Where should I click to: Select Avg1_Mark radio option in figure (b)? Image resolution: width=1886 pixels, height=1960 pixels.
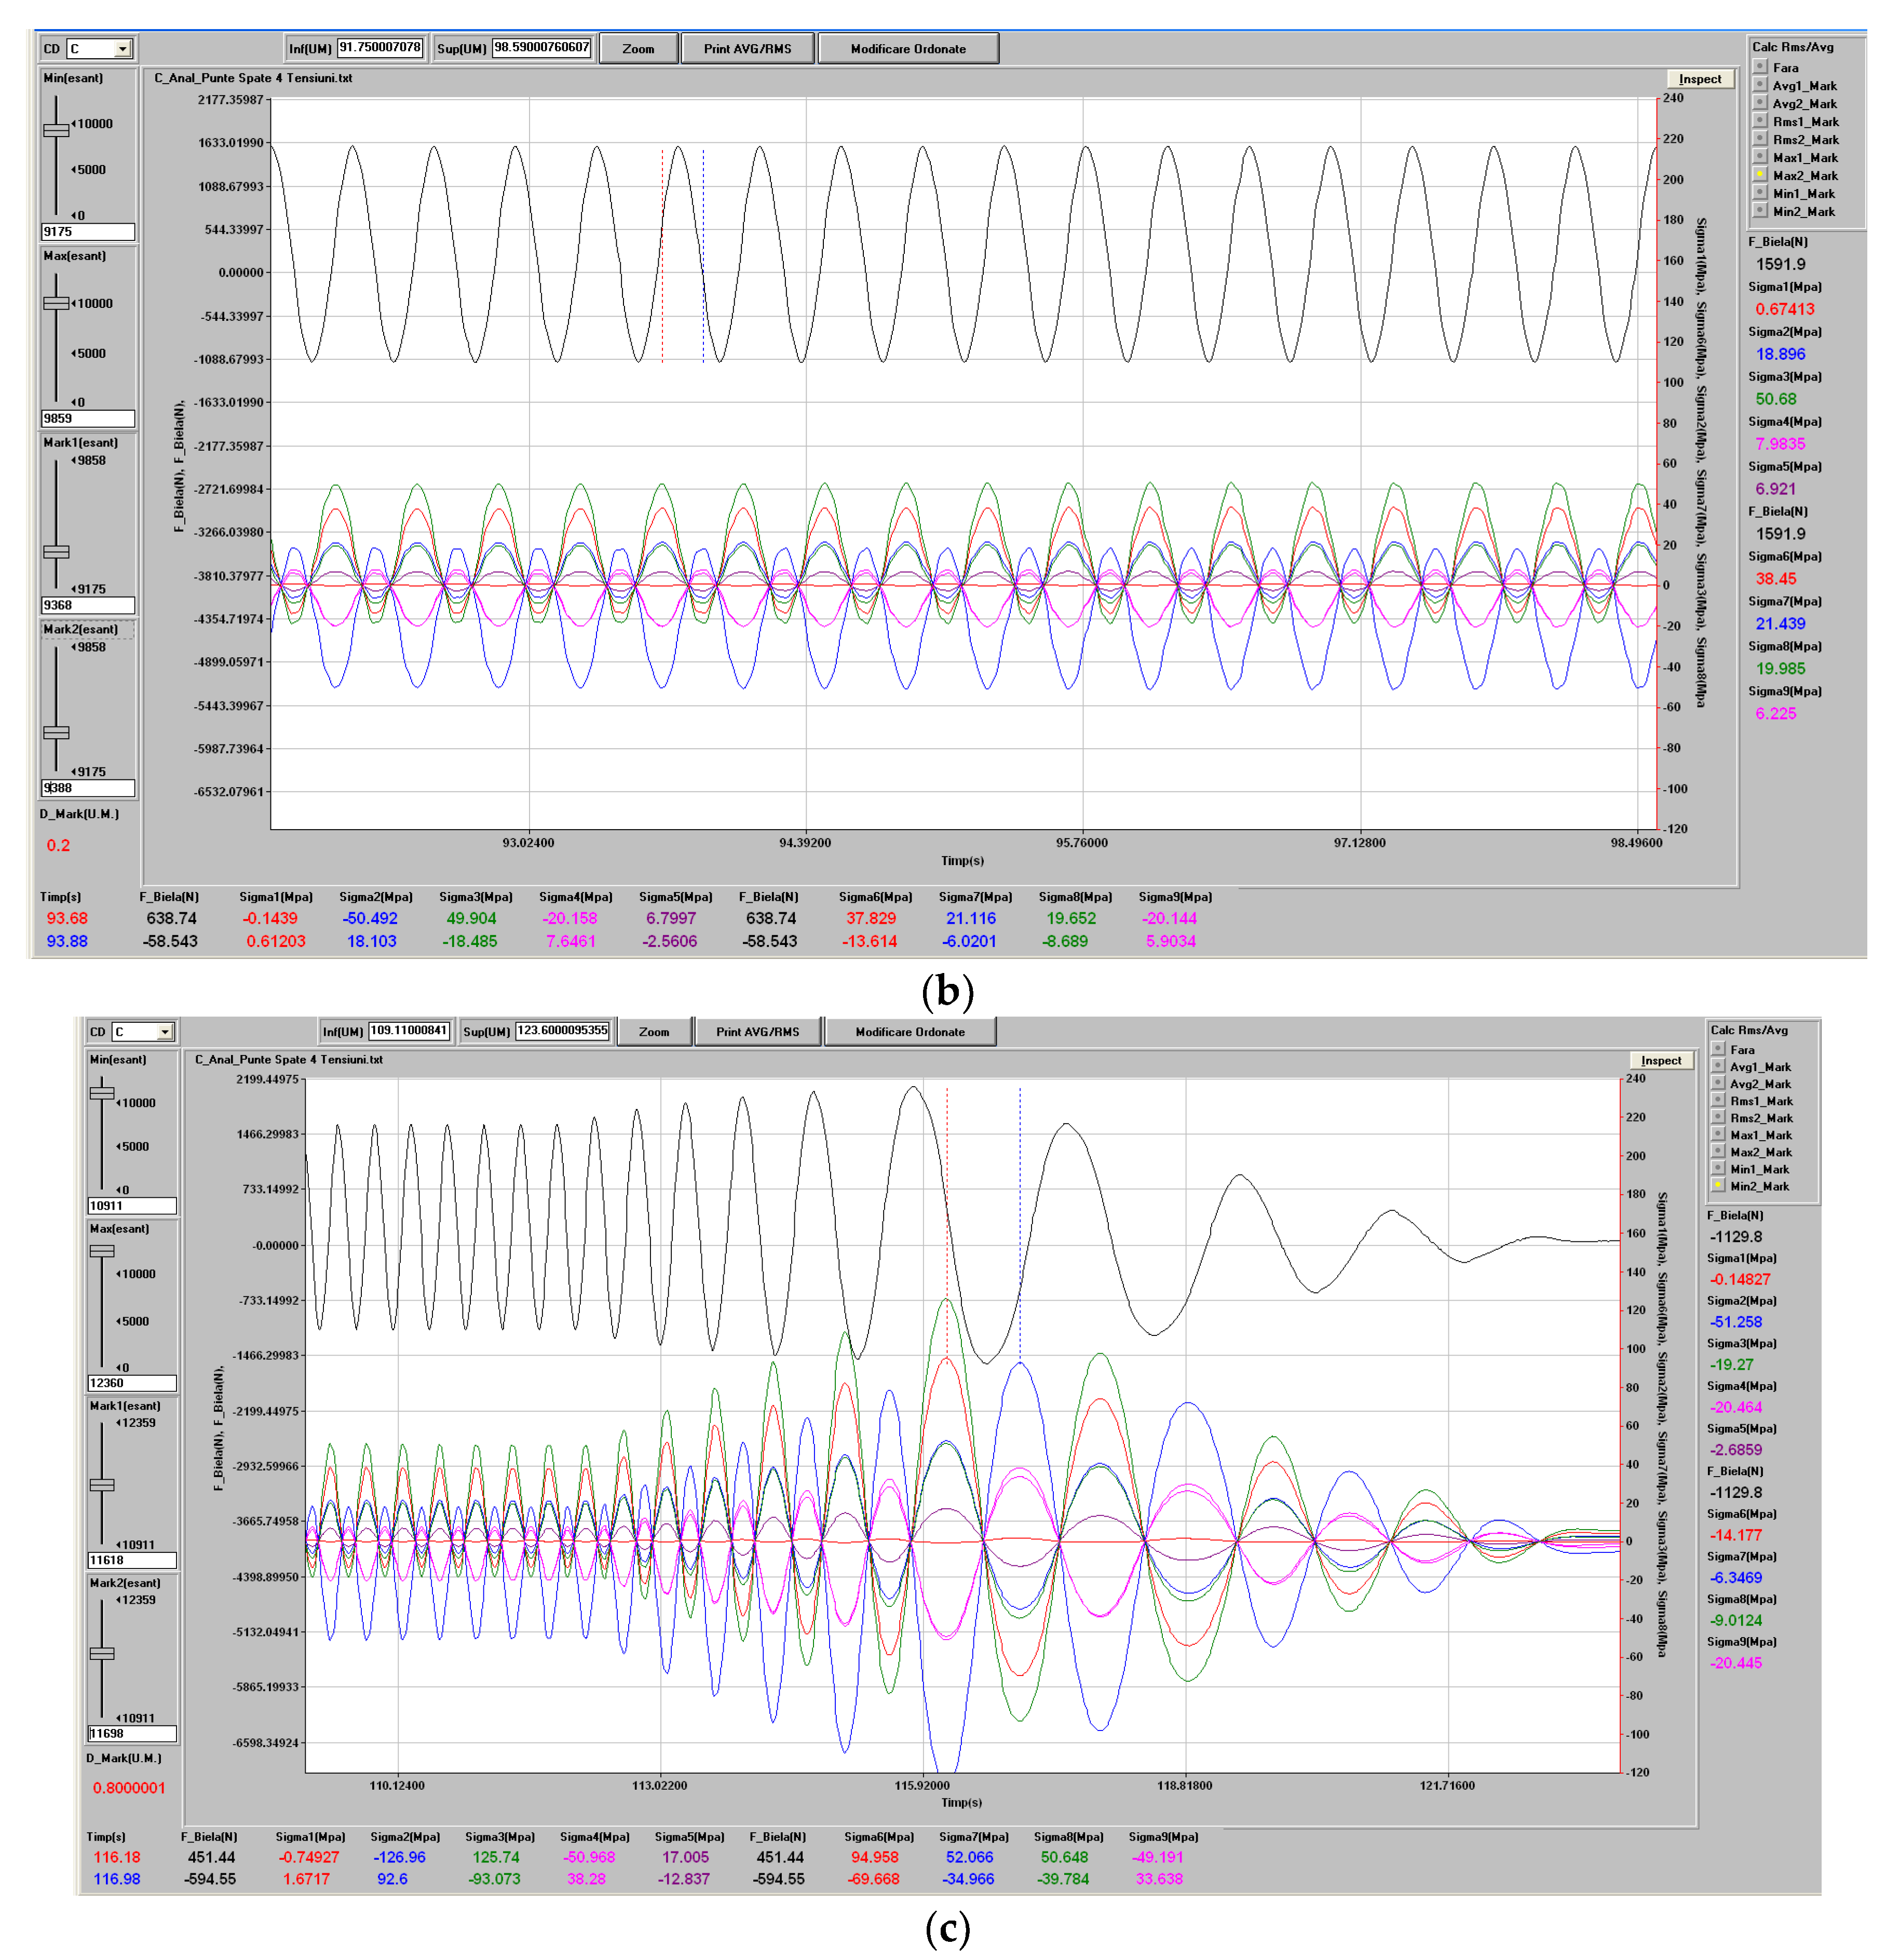(x=1760, y=85)
